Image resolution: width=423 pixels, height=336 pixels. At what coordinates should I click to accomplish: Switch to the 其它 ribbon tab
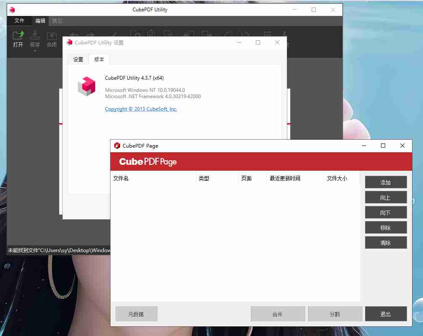[x=57, y=21]
